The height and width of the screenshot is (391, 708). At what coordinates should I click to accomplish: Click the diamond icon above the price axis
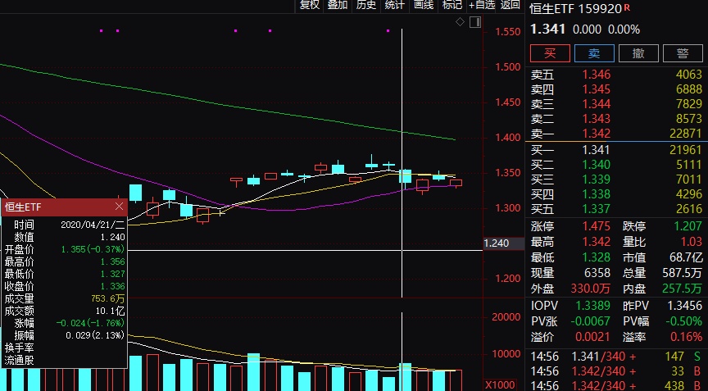coord(460,21)
